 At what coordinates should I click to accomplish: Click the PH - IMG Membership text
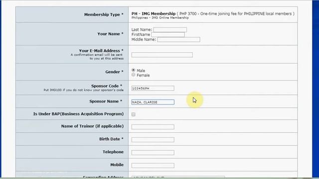pyautogui.click(x=154, y=13)
